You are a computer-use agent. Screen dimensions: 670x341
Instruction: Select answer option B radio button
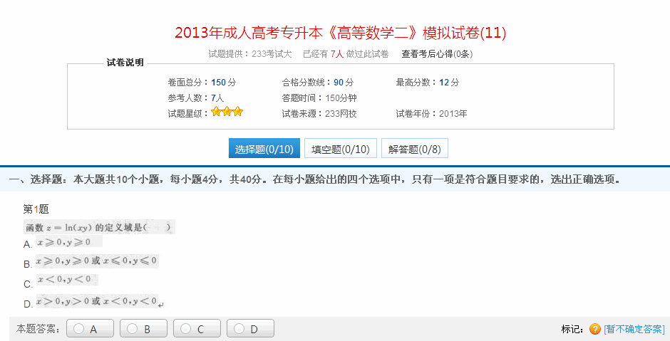(132, 329)
